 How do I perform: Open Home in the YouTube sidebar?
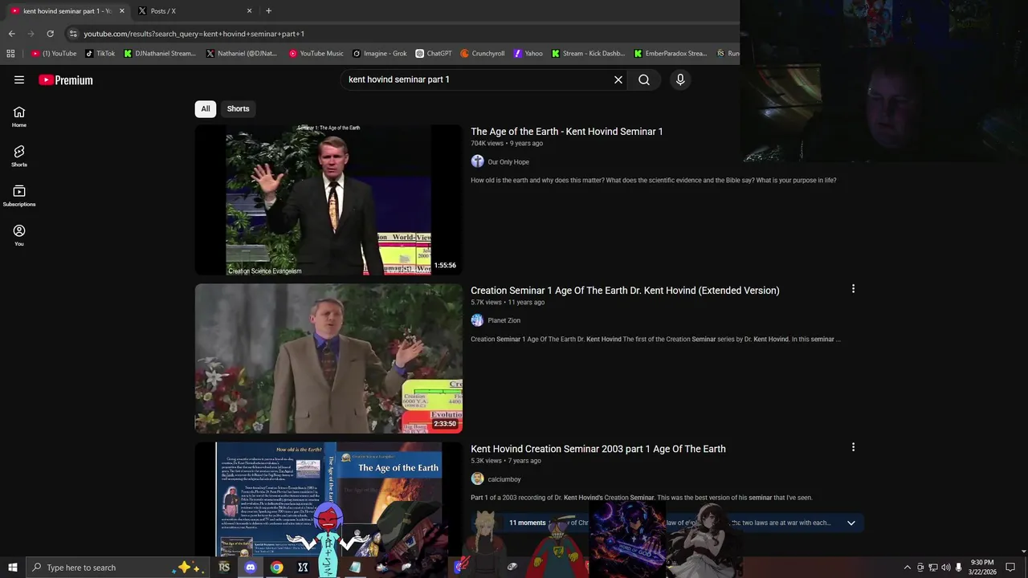coord(19,117)
